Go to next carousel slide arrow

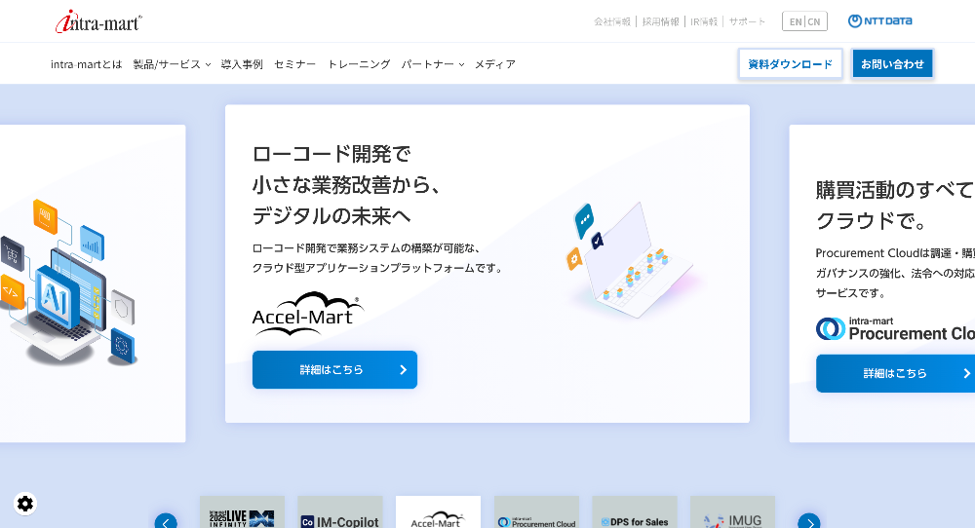(x=809, y=521)
